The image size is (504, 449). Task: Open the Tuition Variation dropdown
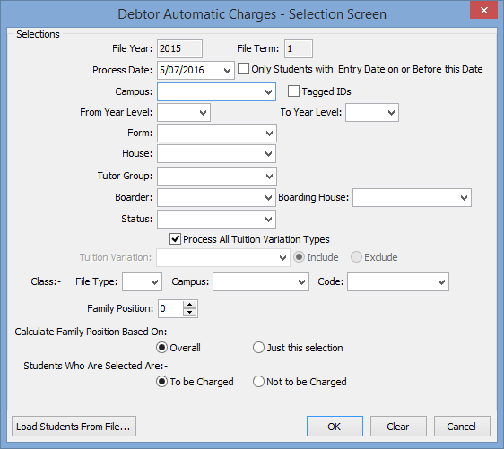click(x=282, y=257)
